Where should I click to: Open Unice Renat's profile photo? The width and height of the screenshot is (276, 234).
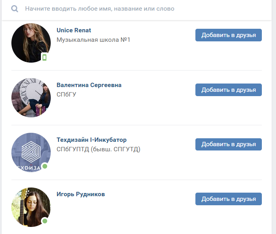pos(31,43)
